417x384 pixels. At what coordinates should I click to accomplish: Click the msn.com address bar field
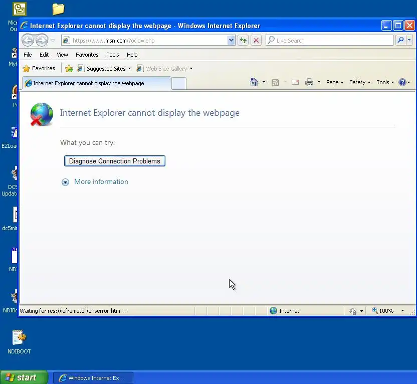pos(148,41)
